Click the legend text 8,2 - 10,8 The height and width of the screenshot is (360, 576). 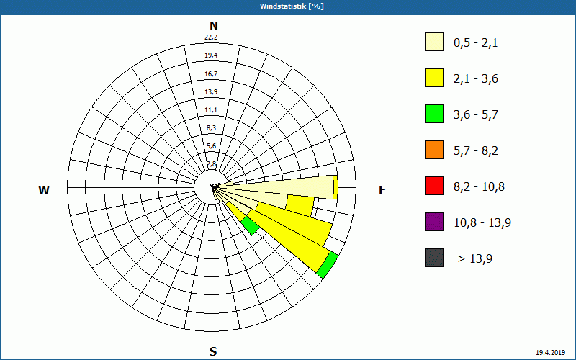tap(480, 187)
